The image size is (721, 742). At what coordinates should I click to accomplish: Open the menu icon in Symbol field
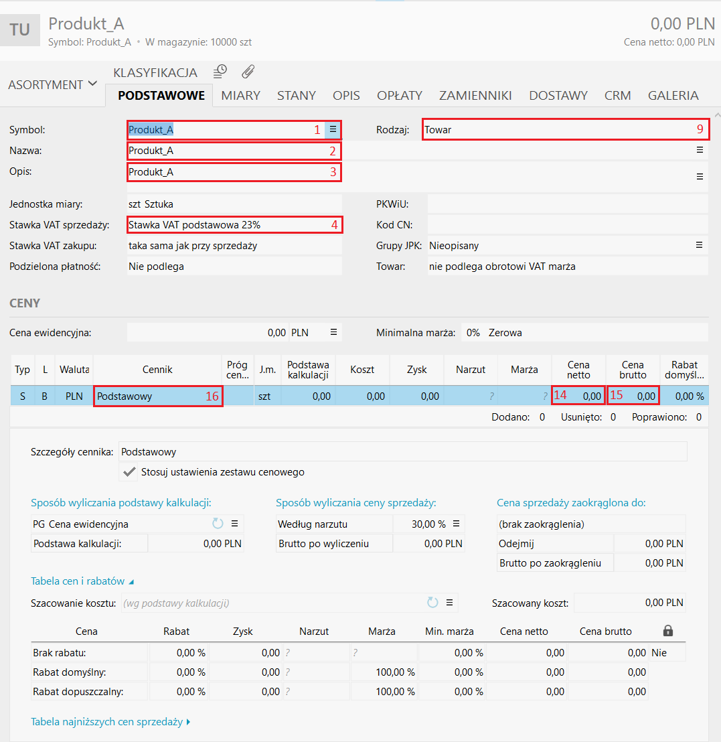(333, 129)
